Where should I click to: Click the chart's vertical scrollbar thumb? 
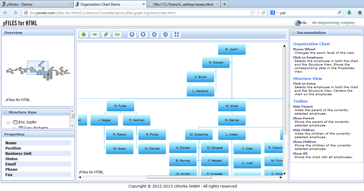tap(284, 91)
